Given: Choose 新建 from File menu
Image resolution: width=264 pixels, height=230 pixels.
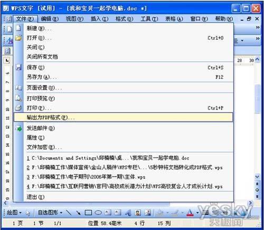Looking at the screenshot, I should click(x=124, y=28).
